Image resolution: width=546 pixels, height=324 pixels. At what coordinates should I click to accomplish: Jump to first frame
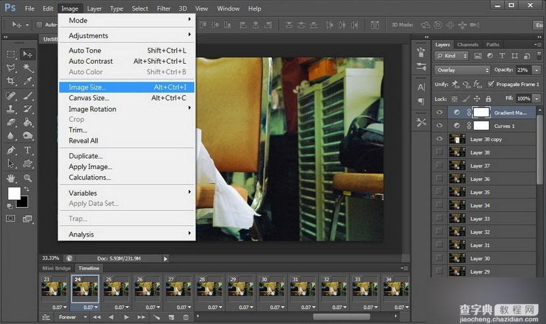pyautogui.click(x=97, y=317)
